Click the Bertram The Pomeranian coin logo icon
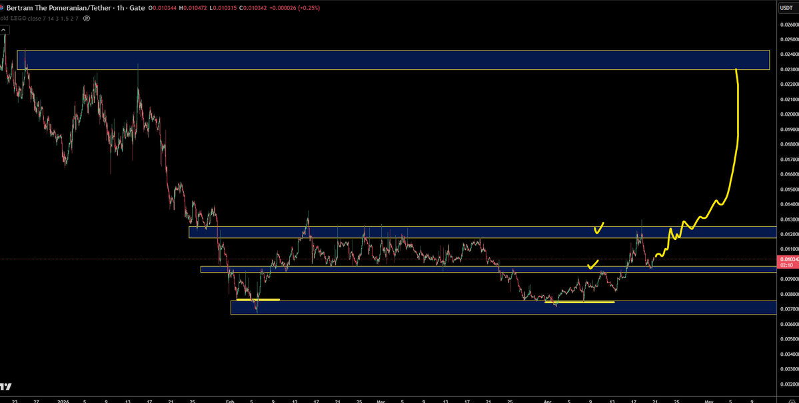Viewport: 799px width, 403px height. (3, 7)
